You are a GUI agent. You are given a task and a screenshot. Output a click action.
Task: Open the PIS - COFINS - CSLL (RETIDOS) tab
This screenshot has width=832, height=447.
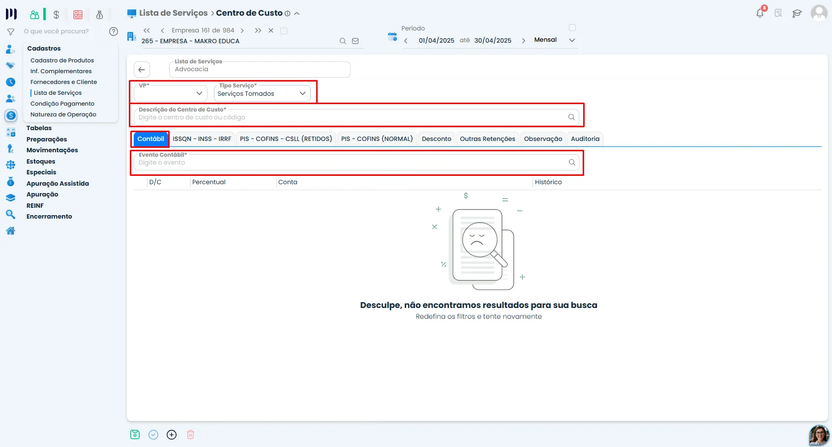click(286, 139)
